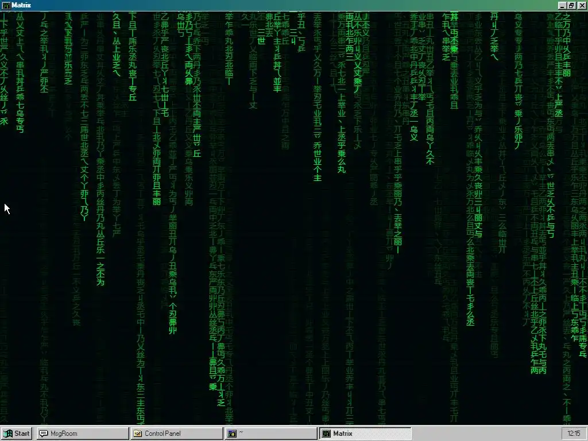
Task: Click the MsgRoom chat bubble icon
Action: pos(44,434)
